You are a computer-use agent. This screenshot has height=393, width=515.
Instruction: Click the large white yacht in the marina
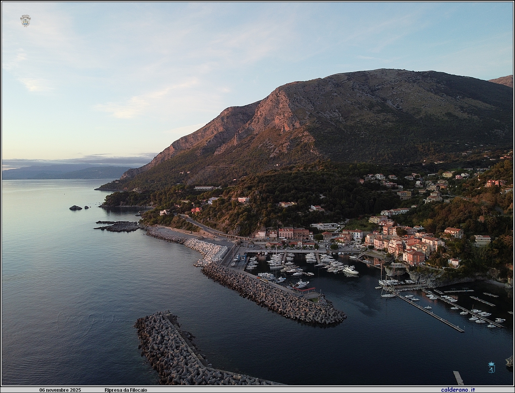pos(350,270)
